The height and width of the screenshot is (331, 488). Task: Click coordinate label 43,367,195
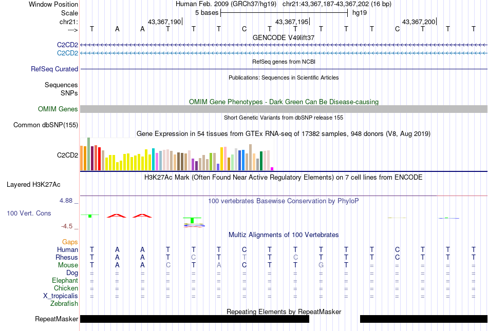pyautogui.click(x=292, y=22)
